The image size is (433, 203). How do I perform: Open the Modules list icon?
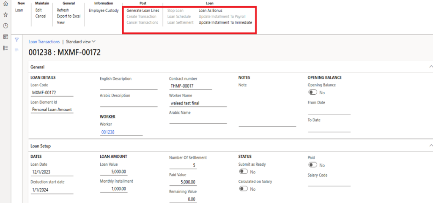coord(5,48)
